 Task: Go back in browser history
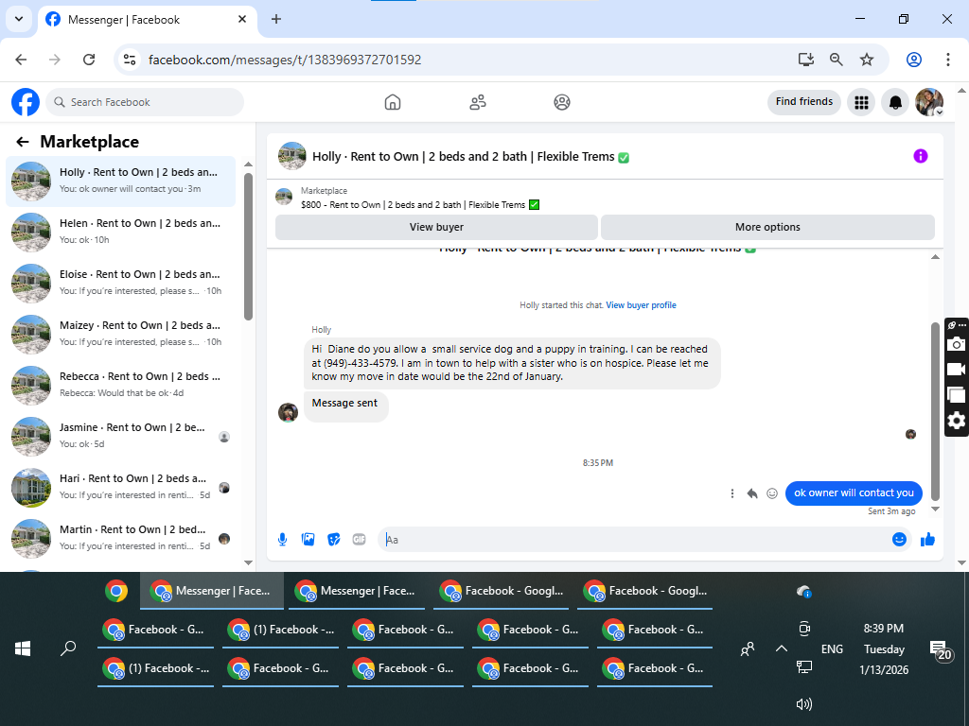[21, 60]
